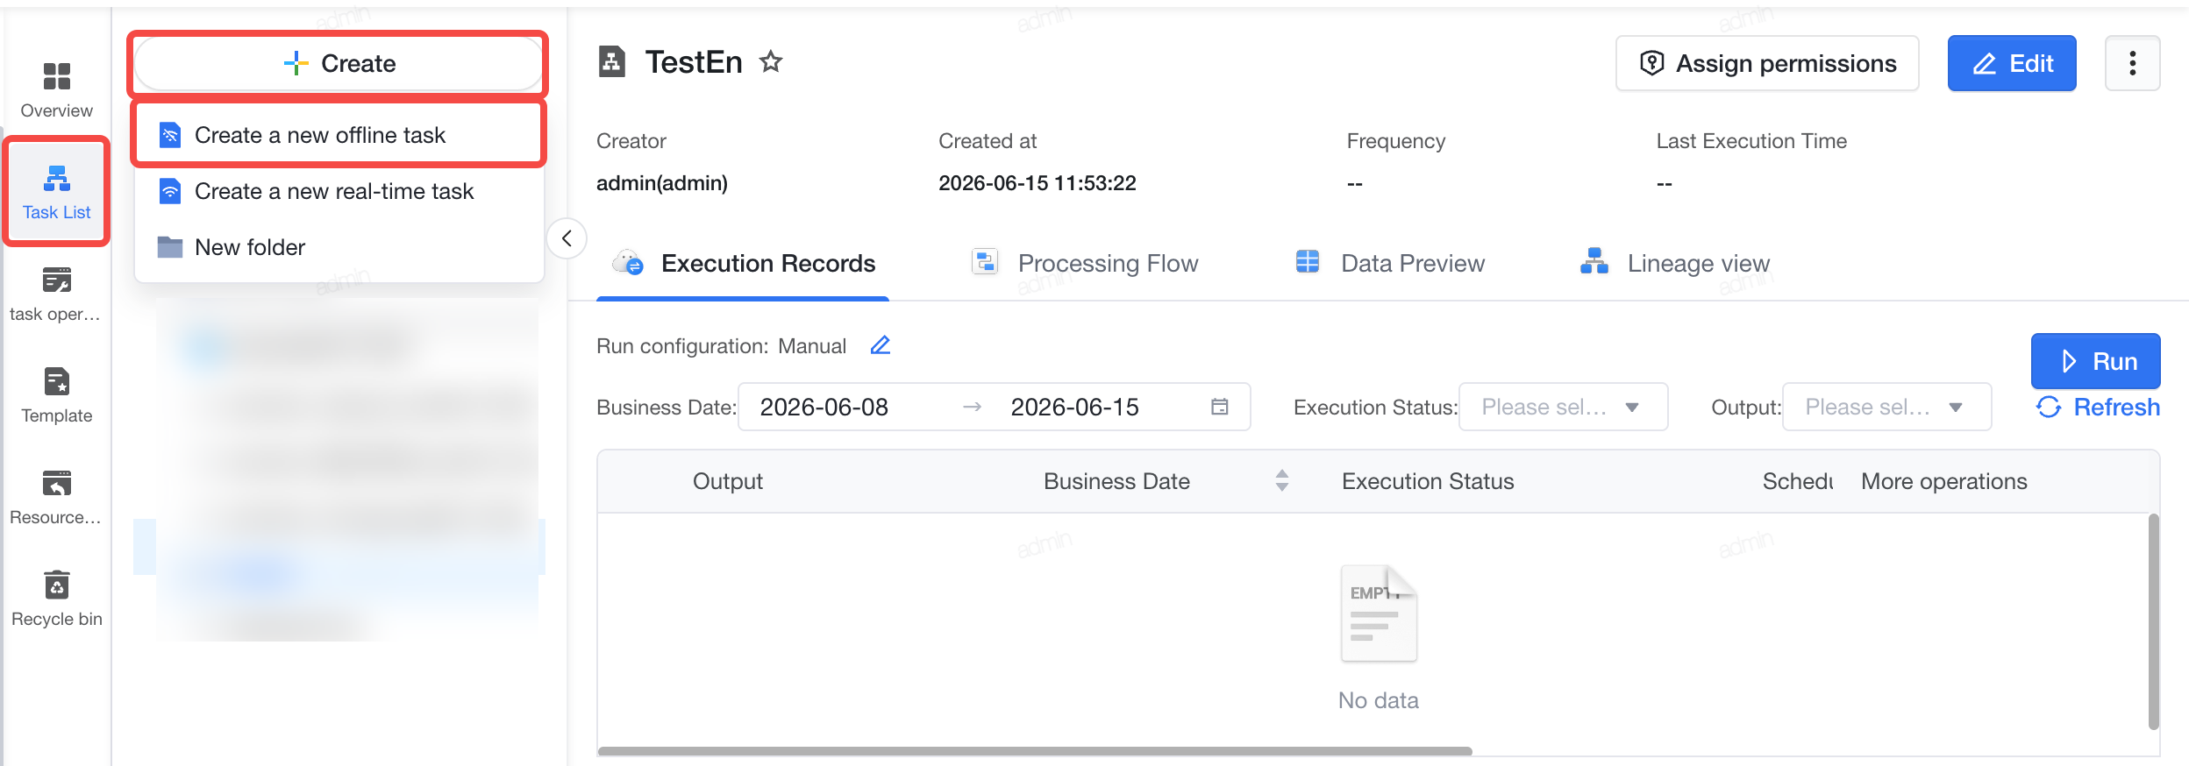Open the Overview sidebar icon

[56, 89]
